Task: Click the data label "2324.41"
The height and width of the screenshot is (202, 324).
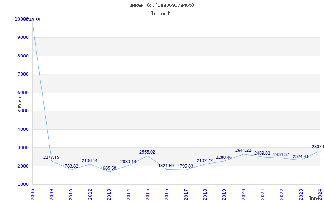Action: (x=301, y=156)
